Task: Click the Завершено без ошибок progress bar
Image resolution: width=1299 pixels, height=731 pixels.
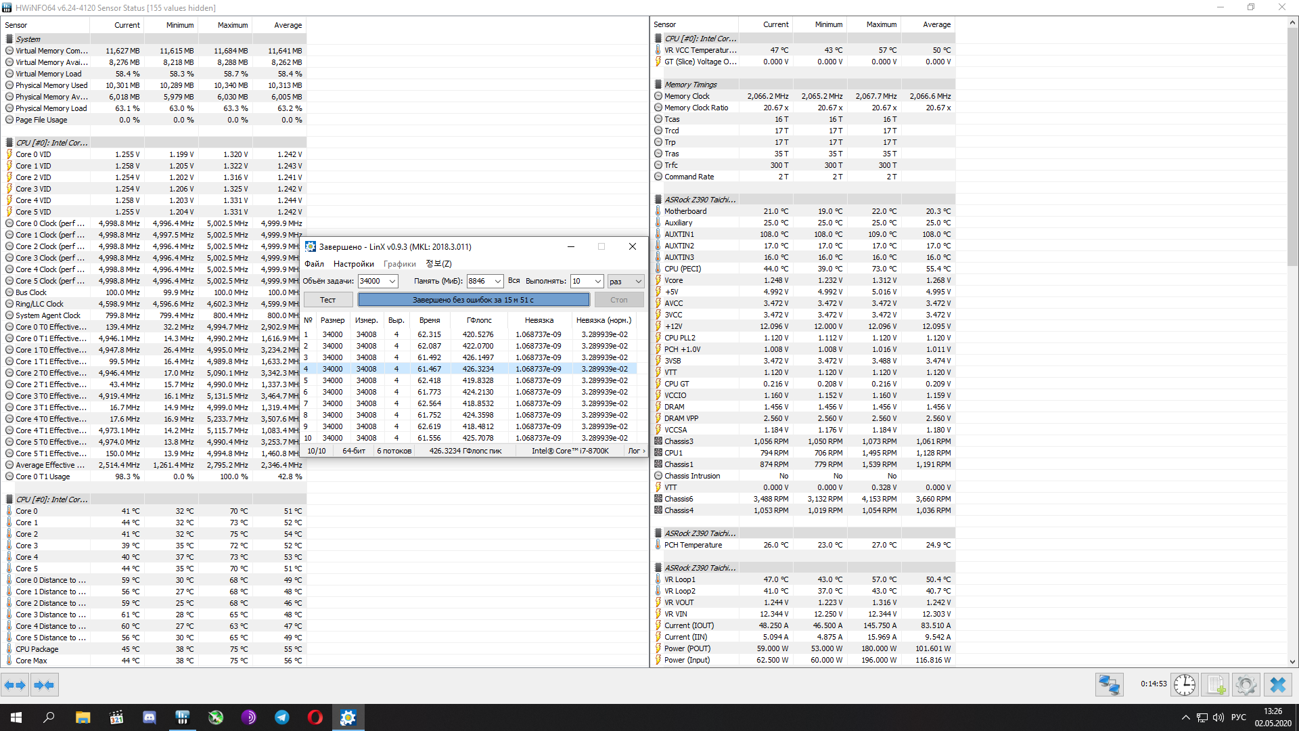Action: 473,300
